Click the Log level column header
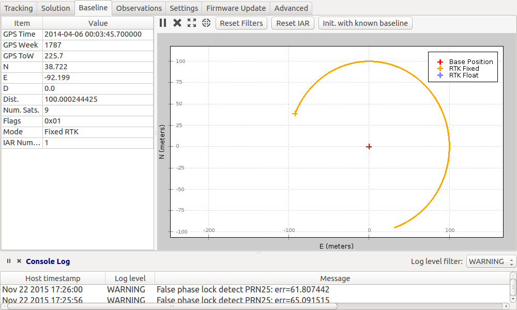 pos(130,278)
